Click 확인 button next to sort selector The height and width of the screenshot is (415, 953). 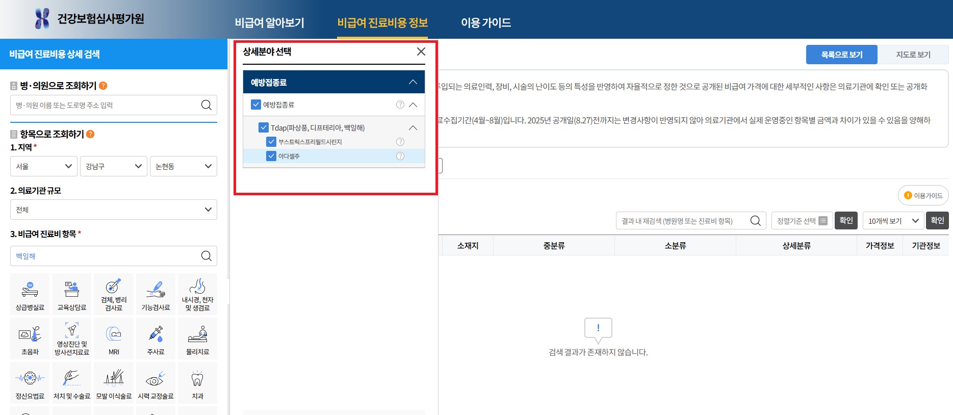(846, 221)
